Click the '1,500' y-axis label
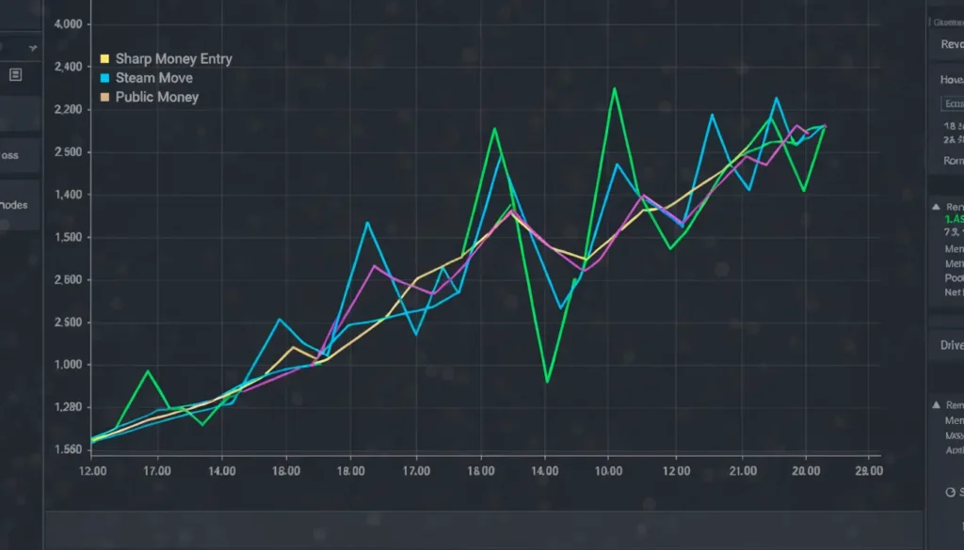 68,238
